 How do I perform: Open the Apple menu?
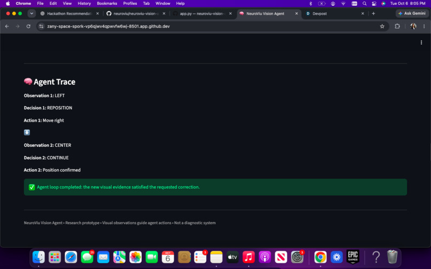(8, 4)
